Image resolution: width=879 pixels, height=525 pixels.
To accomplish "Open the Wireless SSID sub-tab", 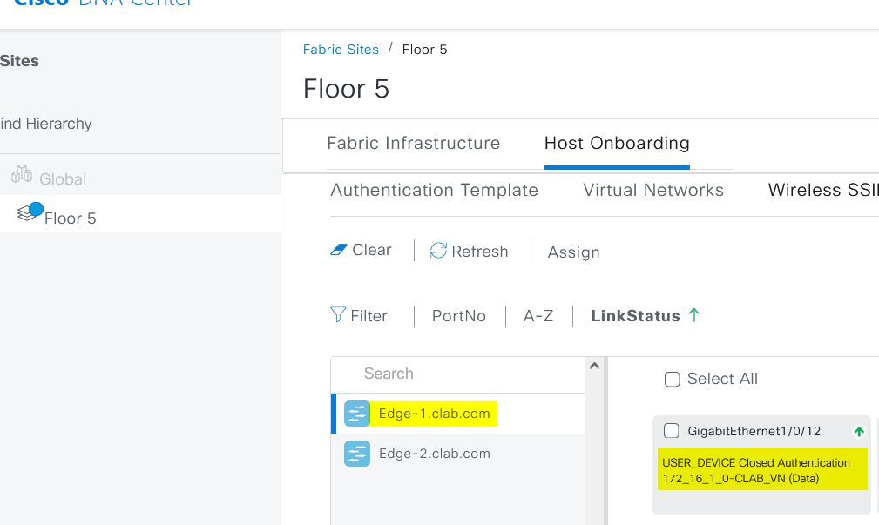I will point(823,190).
